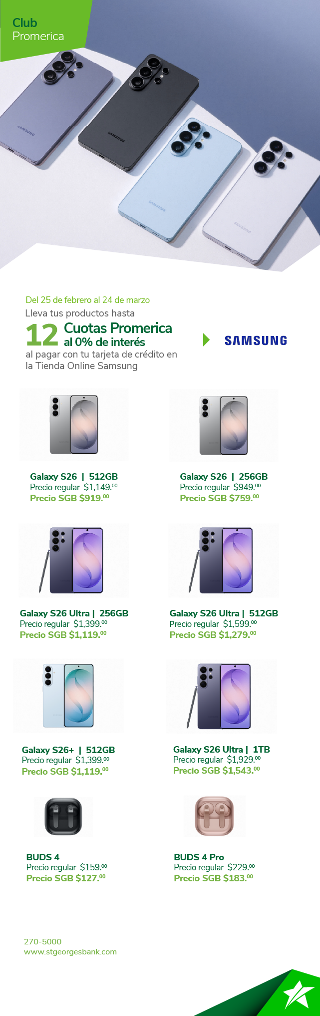Select the Galaxy S26 512GB phone image
Viewport: 320px width, 1016px height.
(x=74, y=425)
